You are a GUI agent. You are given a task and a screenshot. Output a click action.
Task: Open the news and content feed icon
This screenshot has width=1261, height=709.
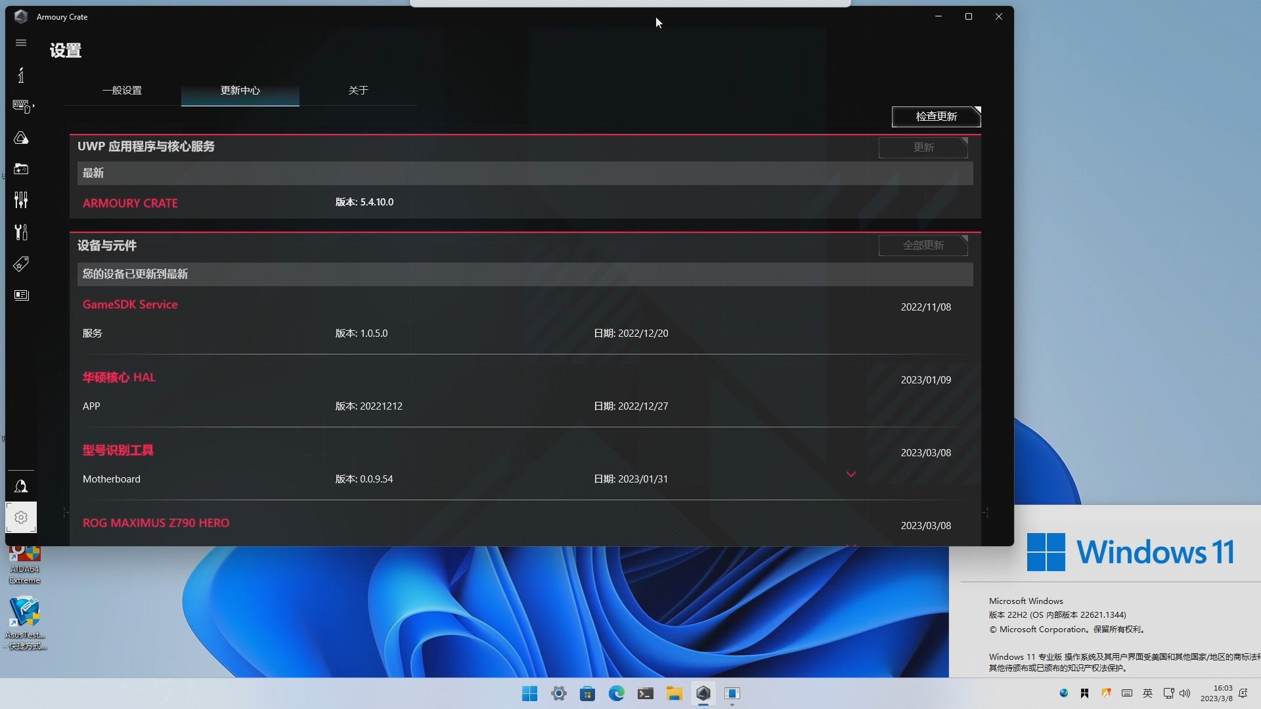point(21,295)
